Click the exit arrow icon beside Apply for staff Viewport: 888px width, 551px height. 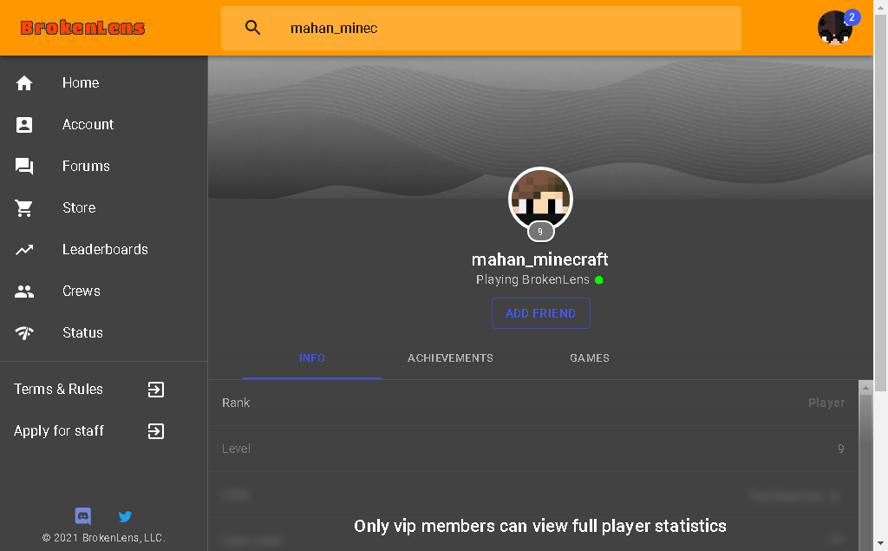(156, 431)
